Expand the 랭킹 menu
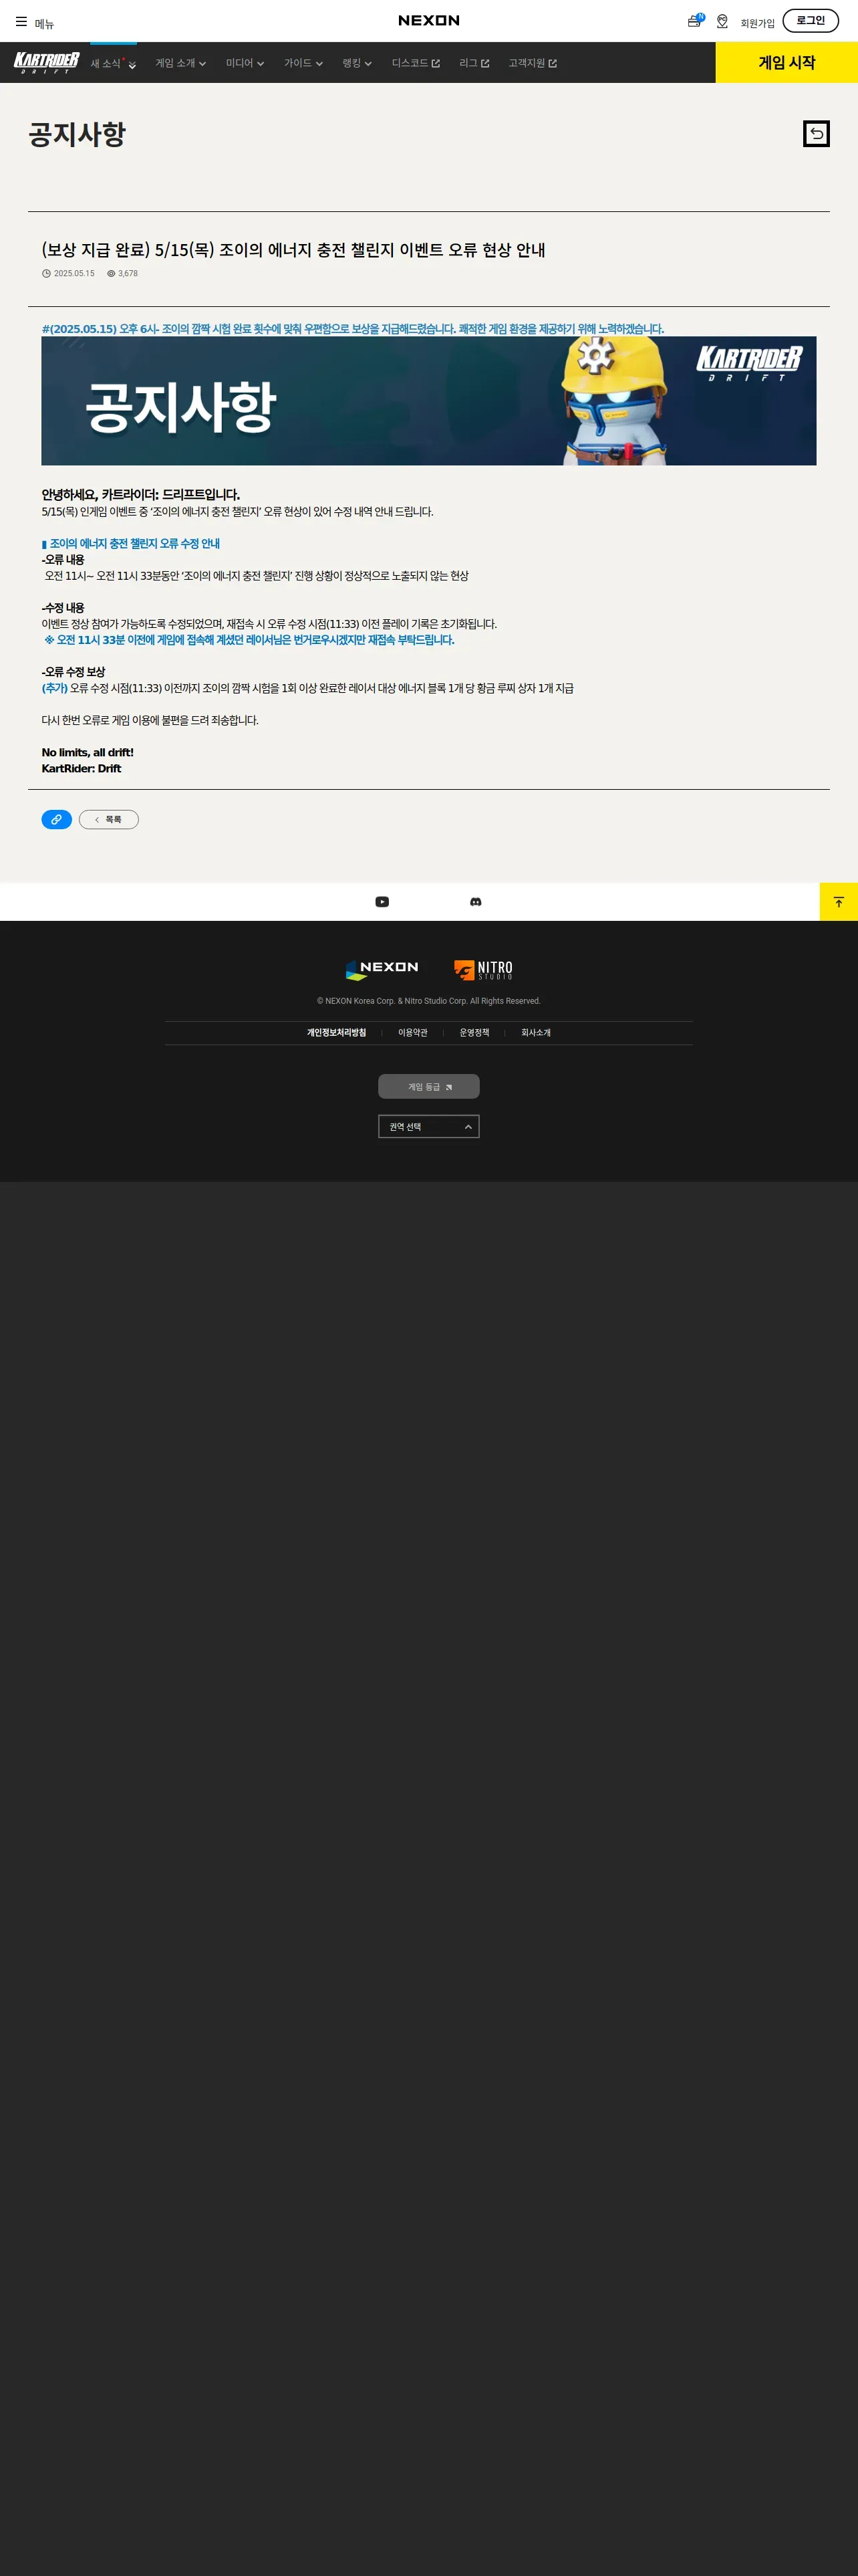858x2576 pixels. [x=357, y=63]
